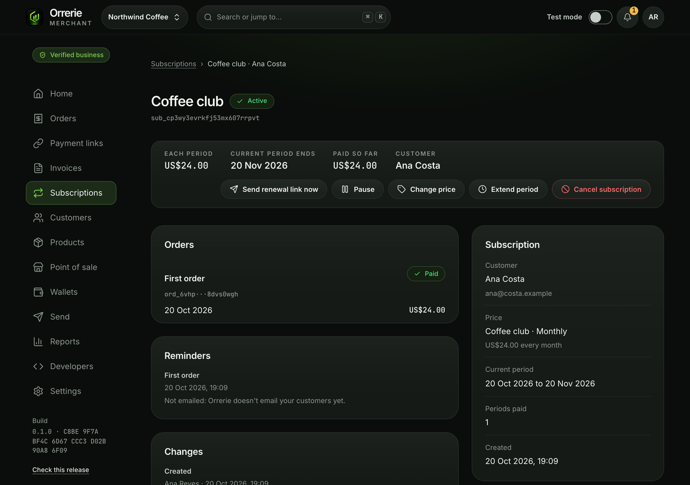Click Send renewal link now button

point(274,189)
